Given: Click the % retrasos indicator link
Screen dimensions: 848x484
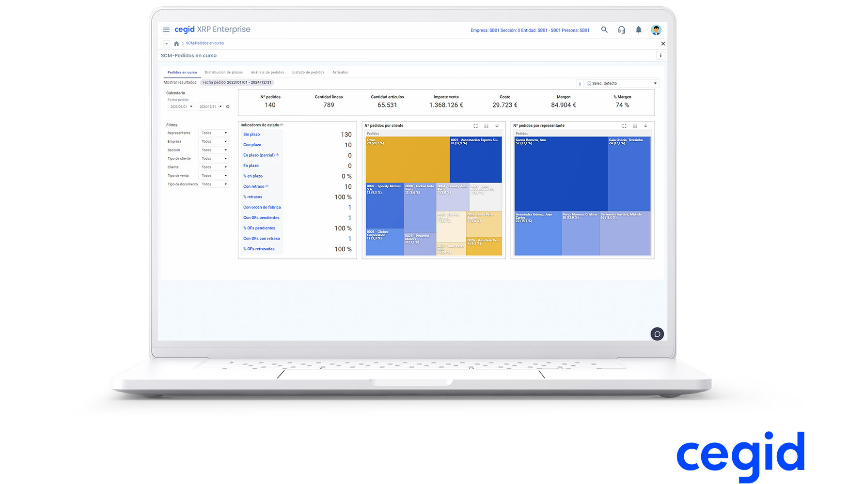Looking at the screenshot, I should [253, 197].
